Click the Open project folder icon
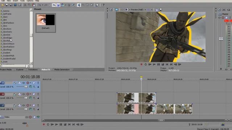The image size is (232, 130). click(x=3, y=5)
